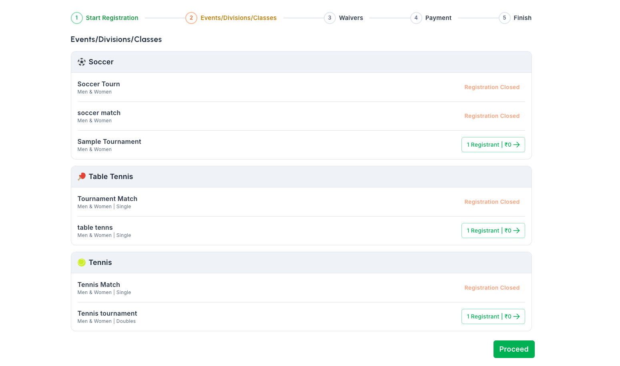The height and width of the screenshot is (366, 620).
Task: Click step 5 circle icon
Action: point(504,18)
